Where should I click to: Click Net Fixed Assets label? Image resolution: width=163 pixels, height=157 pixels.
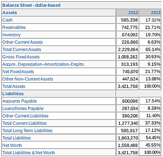click(x=18, y=72)
